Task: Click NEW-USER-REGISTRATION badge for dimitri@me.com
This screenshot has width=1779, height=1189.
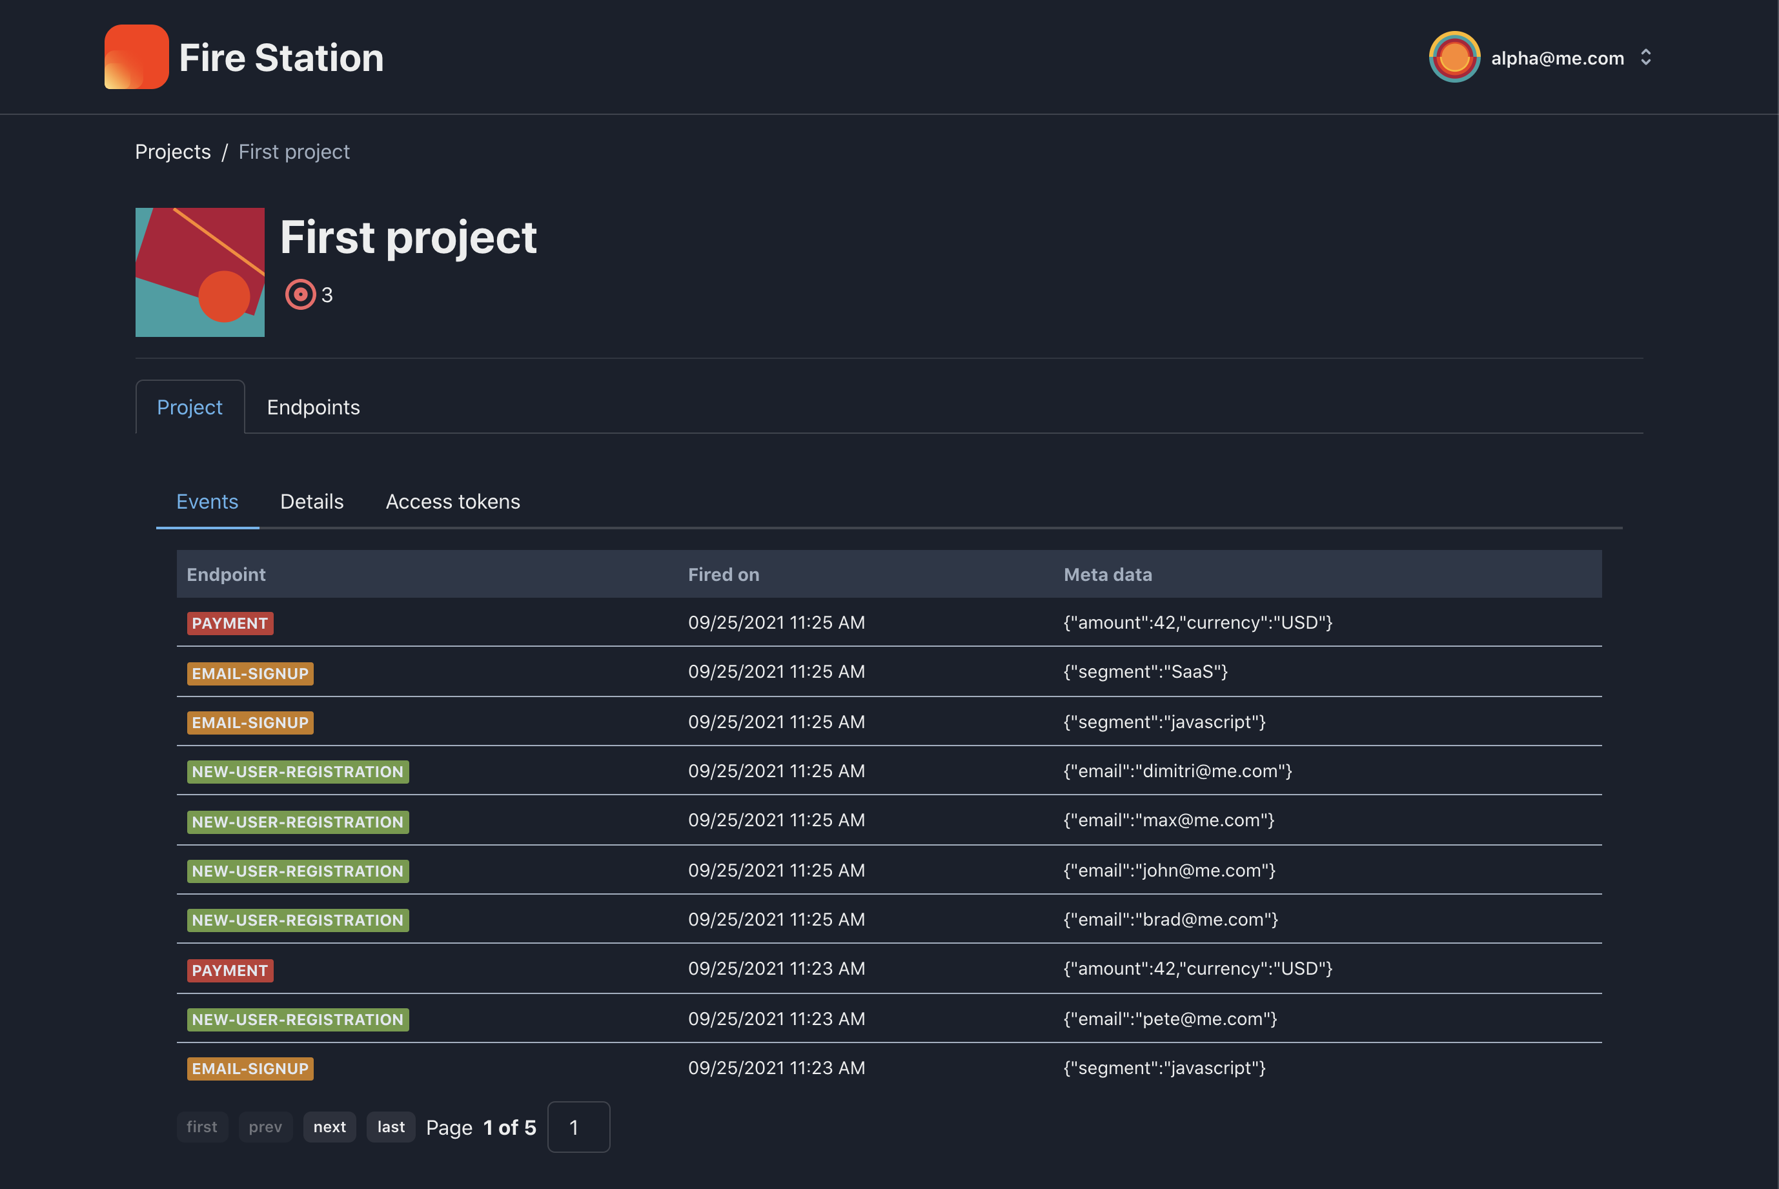Action: [298, 771]
